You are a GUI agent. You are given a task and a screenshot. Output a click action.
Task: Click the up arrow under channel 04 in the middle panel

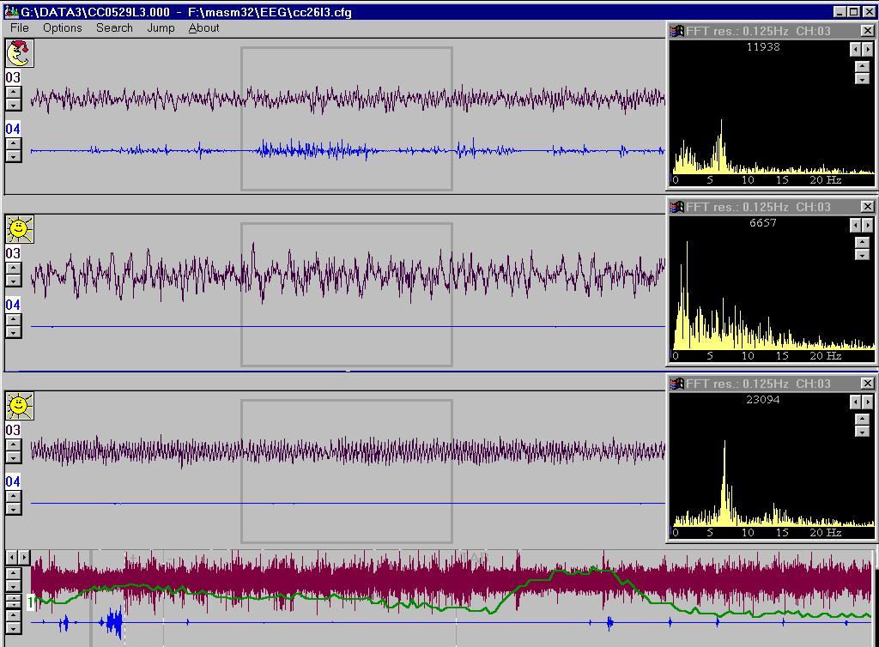[14, 319]
